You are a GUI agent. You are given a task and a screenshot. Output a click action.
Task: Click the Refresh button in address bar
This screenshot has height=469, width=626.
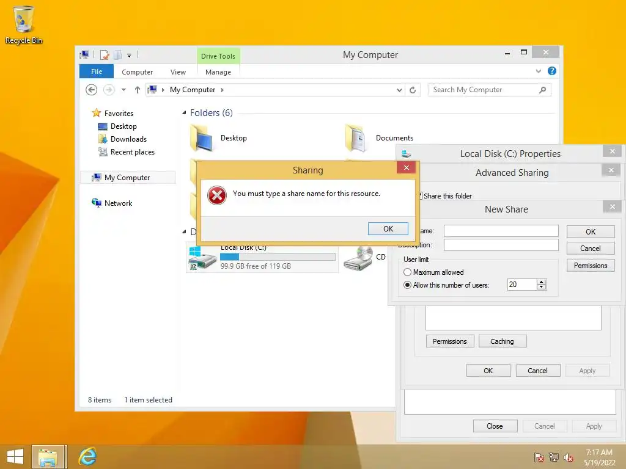click(413, 90)
